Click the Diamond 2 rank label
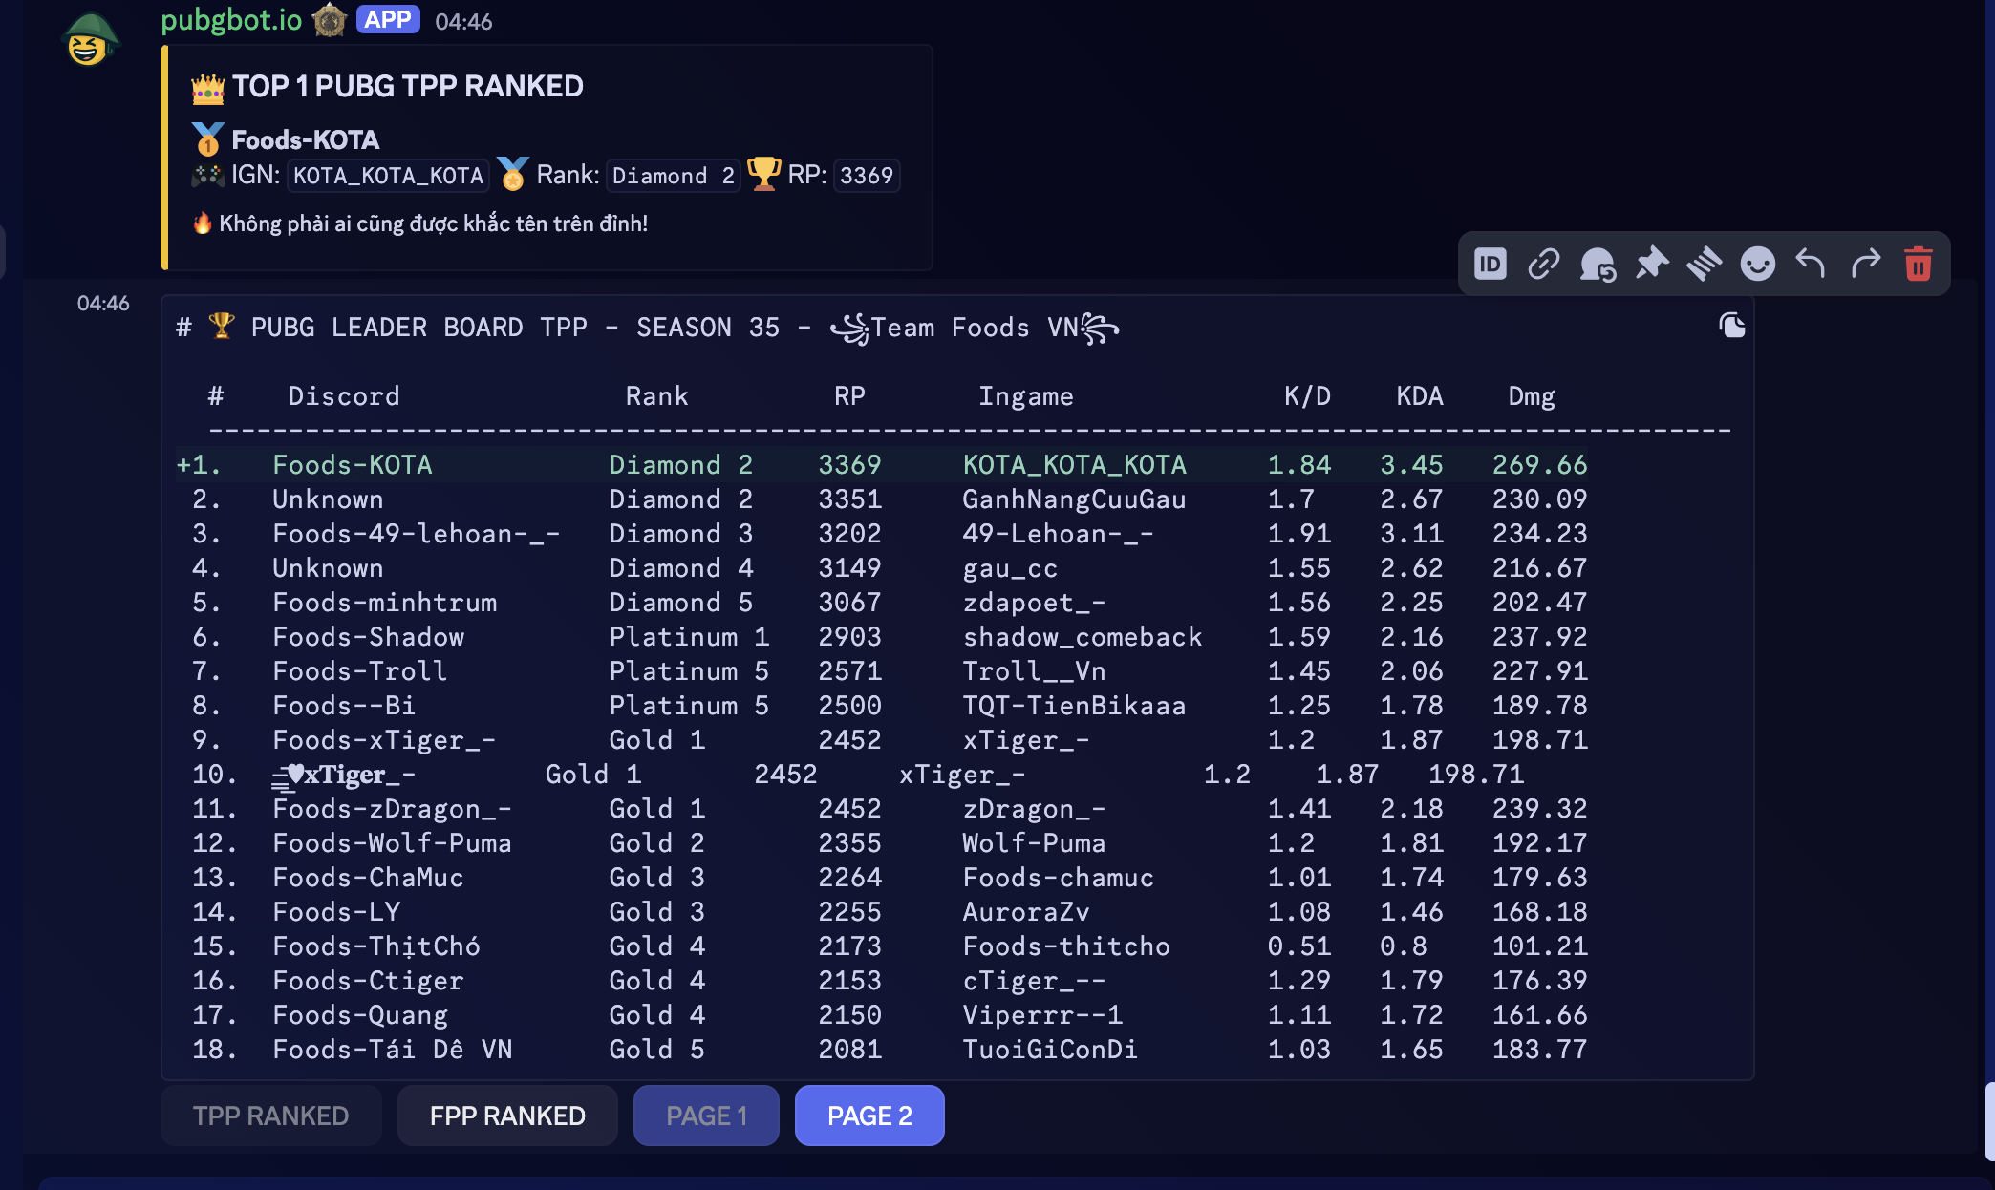The height and width of the screenshot is (1190, 1995). 673,175
